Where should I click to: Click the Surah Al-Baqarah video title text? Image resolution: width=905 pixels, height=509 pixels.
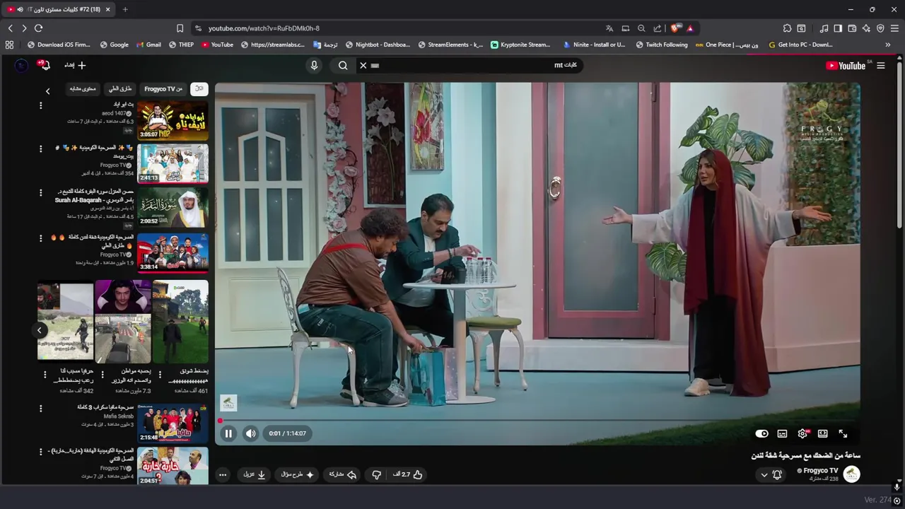95,196
